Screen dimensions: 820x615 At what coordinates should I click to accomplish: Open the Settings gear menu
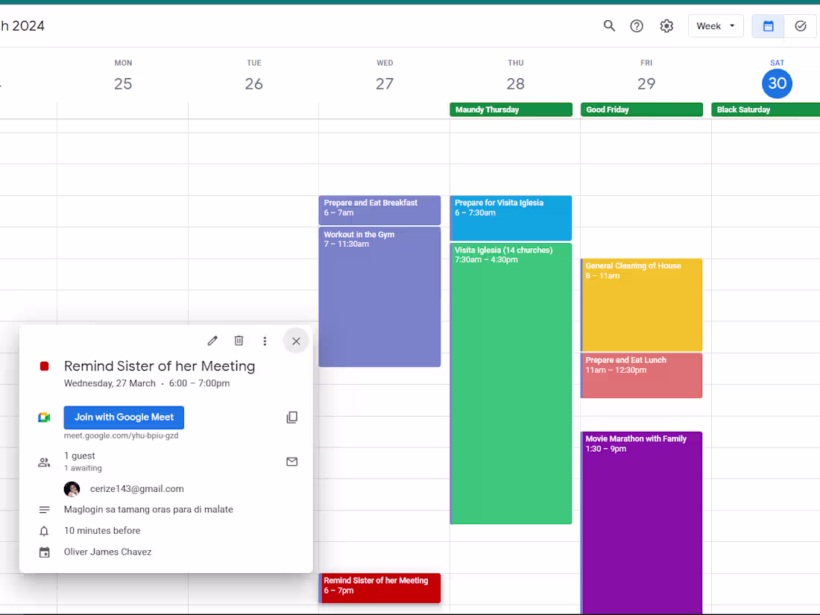pyautogui.click(x=666, y=25)
